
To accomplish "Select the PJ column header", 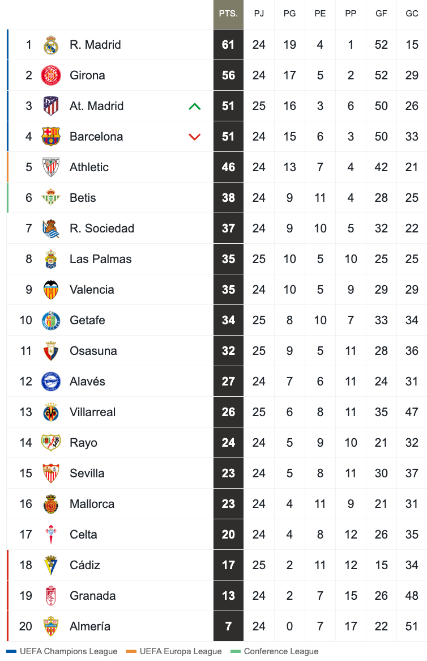I will [x=259, y=14].
